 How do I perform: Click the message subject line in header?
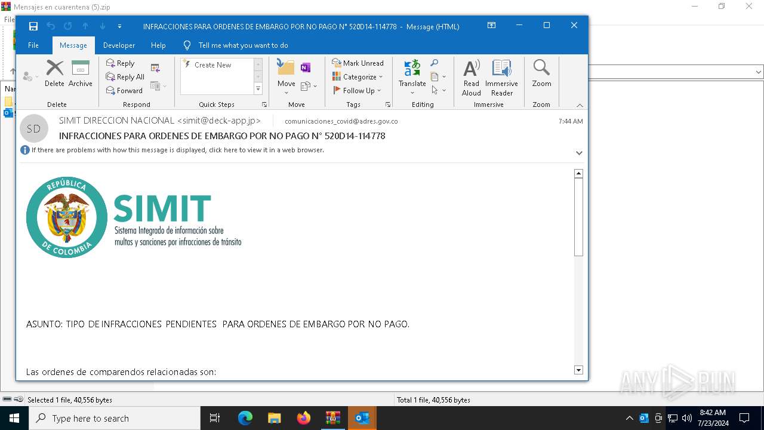pyautogui.click(x=222, y=136)
